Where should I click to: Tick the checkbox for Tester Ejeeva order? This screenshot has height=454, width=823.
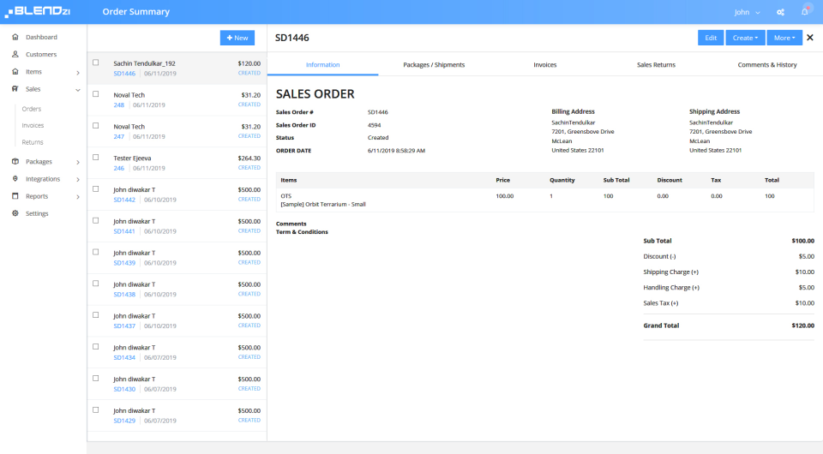(x=95, y=158)
